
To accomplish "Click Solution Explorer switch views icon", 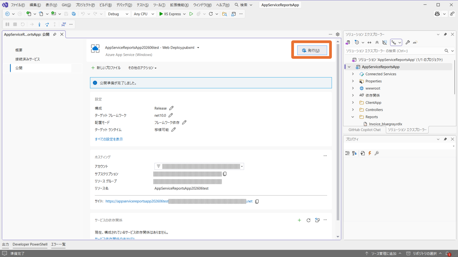I will [x=348, y=42].
